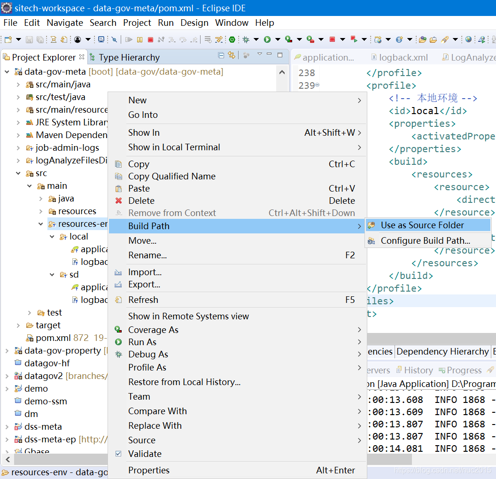Click Project Explorer scroll-up arrow
The image size is (496, 479).
point(282,72)
